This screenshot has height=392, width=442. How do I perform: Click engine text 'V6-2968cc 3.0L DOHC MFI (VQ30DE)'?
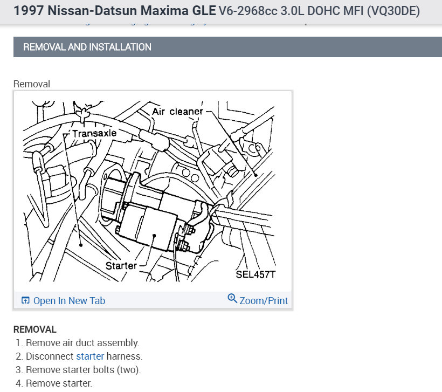319,11
